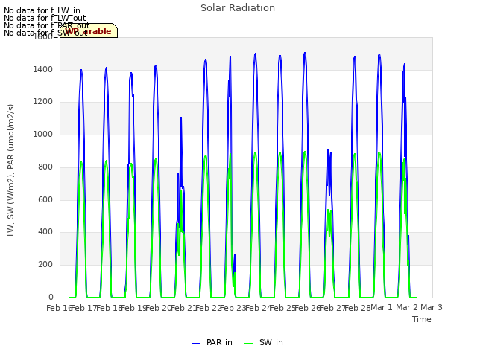Click the 1400 y-axis tick label
The height and width of the screenshot is (357, 477).
43,69
